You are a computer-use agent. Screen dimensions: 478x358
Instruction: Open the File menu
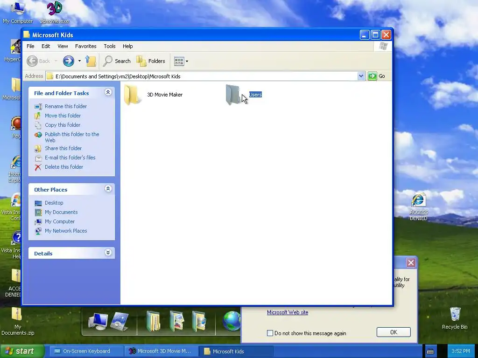tap(30, 46)
